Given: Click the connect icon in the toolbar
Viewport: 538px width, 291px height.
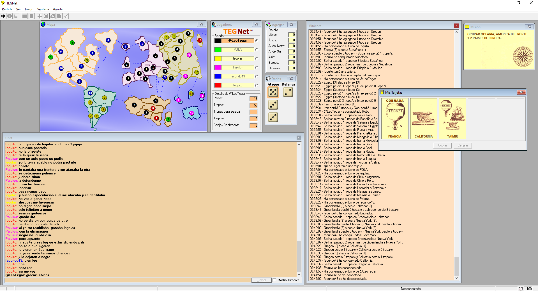Looking at the screenshot, I should 3,16.
